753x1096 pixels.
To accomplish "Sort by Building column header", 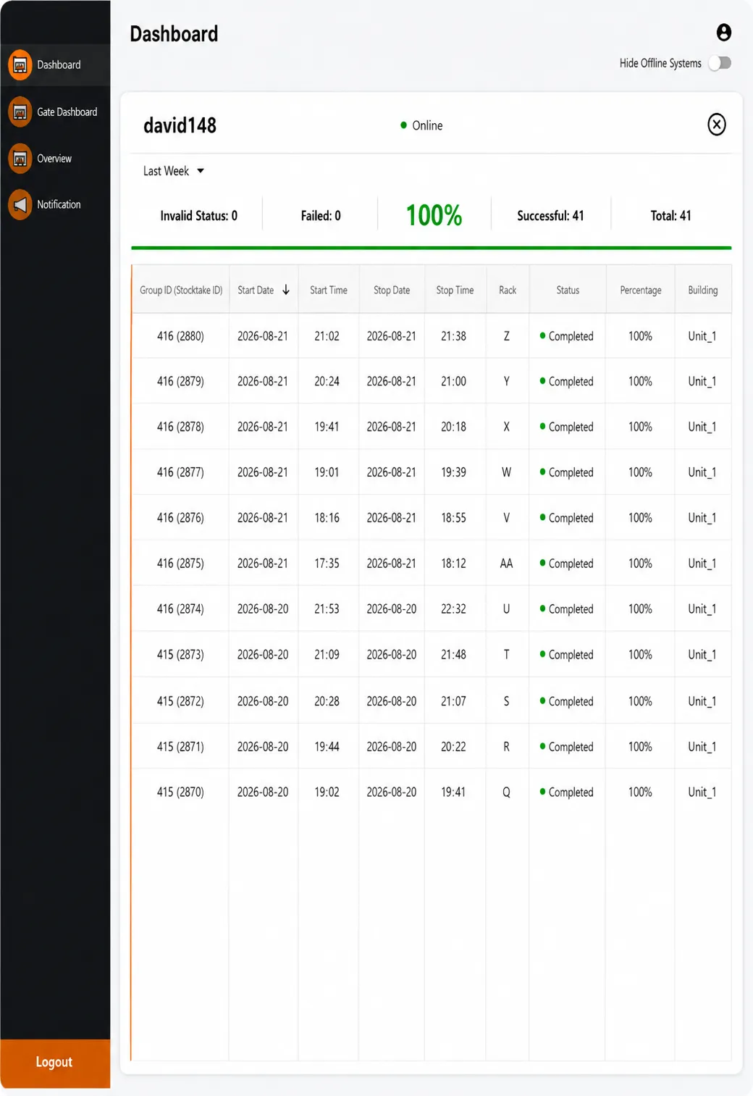I will click(703, 290).
